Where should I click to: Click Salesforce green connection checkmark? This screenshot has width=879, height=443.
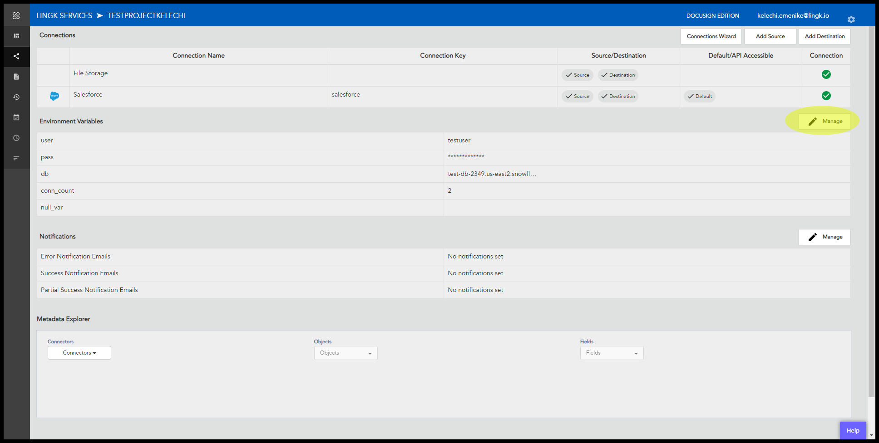coord(826,96)
